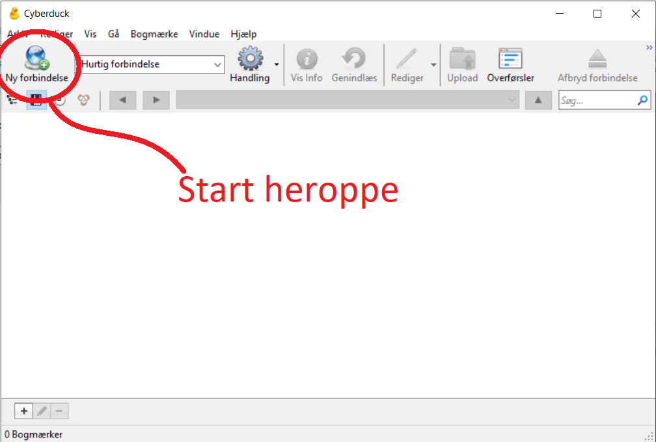
Task: Open the Overførsler transfers window icon
Action: 510,58
